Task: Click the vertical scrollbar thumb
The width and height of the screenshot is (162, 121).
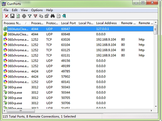Action: [x=156, y=29]
